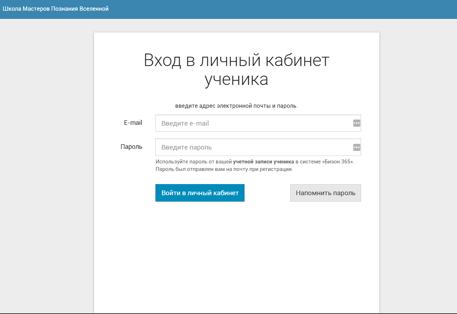Click the password manager icon in Пароль field
The height and width of the screenshot is (314, 457).
[356, 147]
